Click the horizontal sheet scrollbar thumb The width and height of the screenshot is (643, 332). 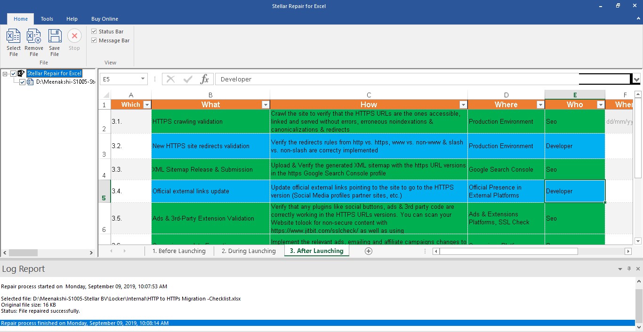[508, 252]
